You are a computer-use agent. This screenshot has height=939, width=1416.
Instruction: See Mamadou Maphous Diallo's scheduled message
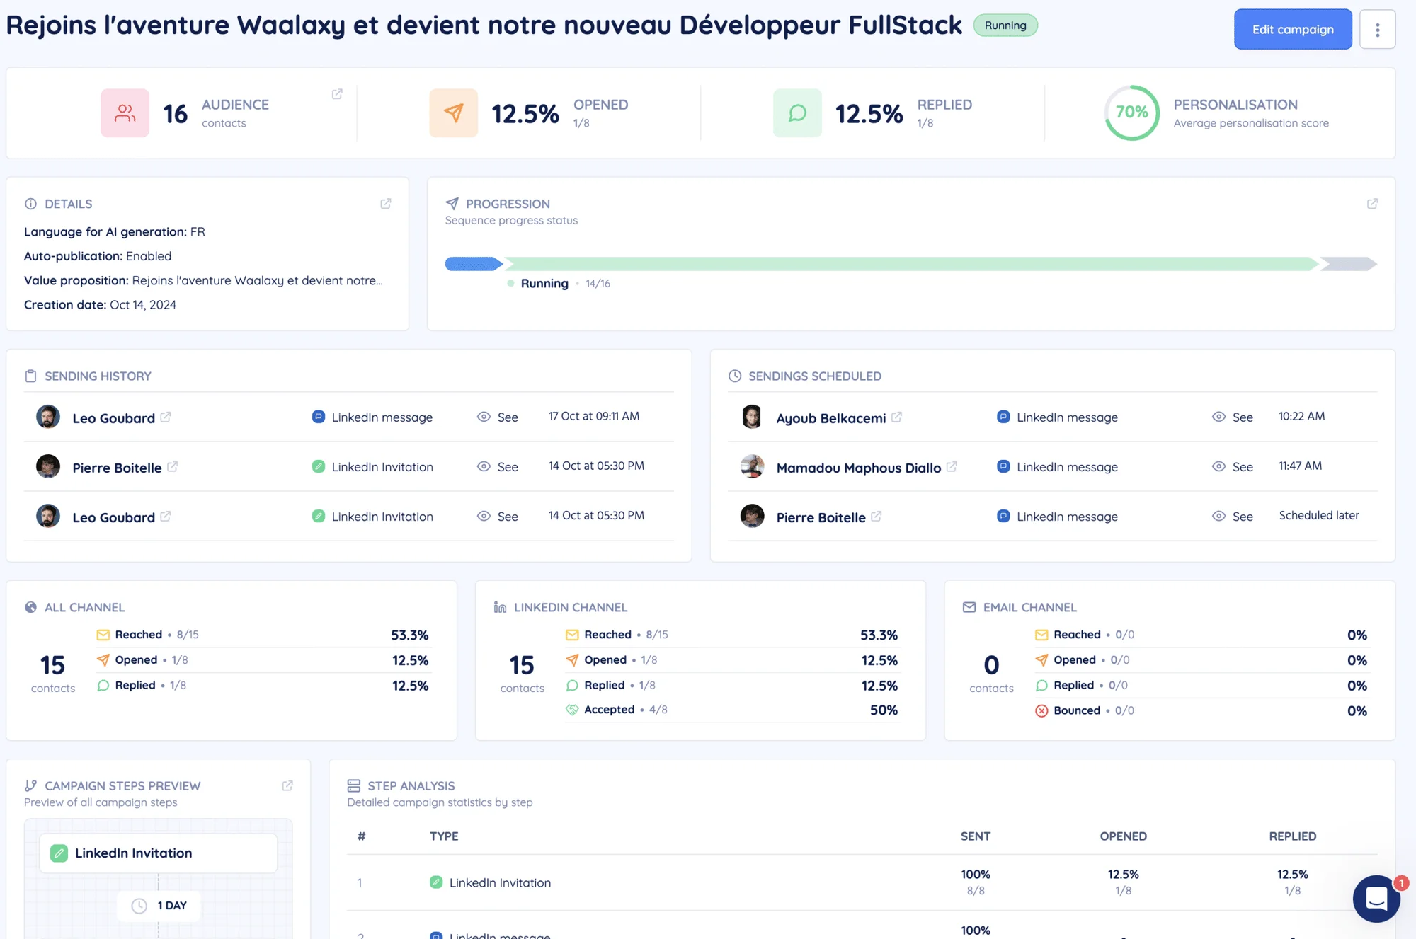click(x=1233, y=466)
